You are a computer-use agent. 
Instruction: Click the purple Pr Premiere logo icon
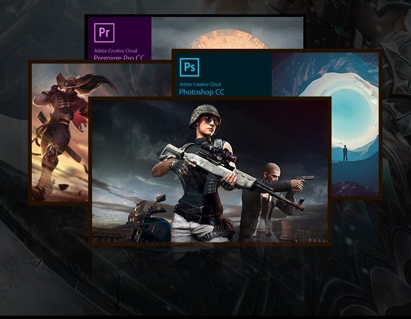tap(104, 33)
